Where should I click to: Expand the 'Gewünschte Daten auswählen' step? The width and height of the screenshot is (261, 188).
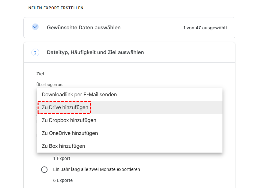[83, 28]
